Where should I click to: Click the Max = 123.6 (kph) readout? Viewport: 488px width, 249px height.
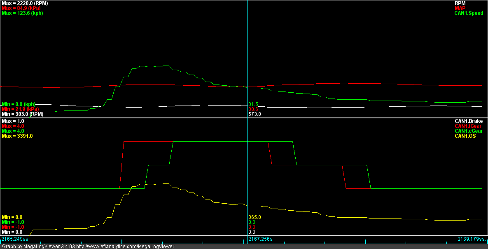pyautogui.click(x=22, y=13)
